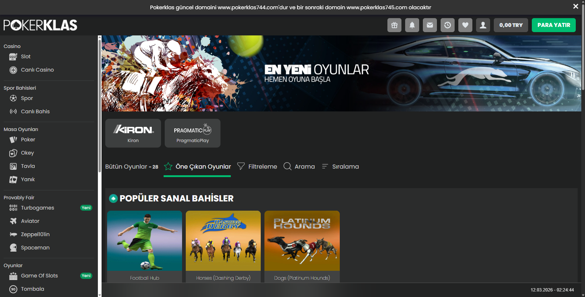The image size is (585, 297).
Task: Click the Game Of Slots icon
Action: pos(13,276)
